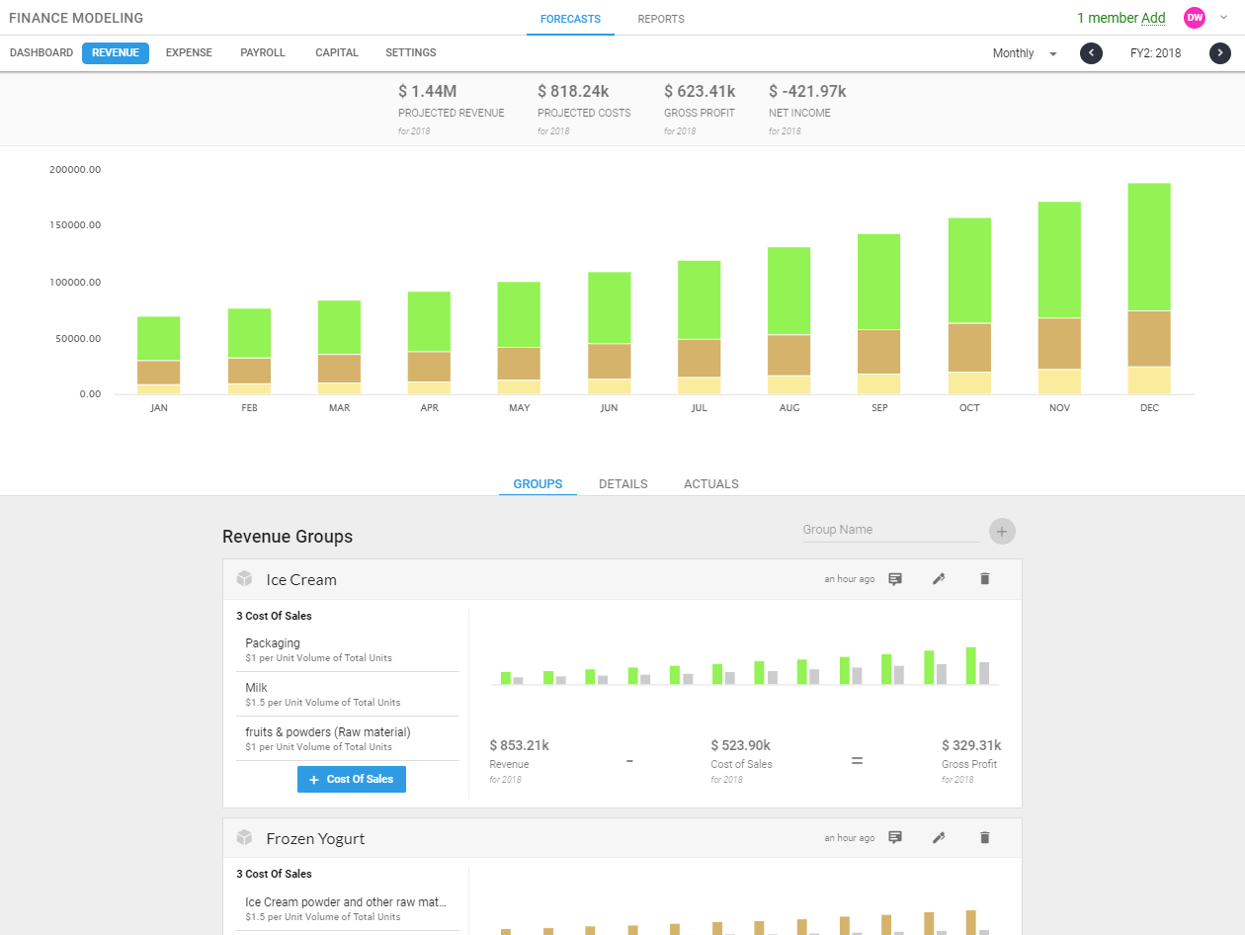Add a Cost Of Sales to Ice Cream
Image resolution: width=1245 pixels, height=935 pixels.
click(x=351, y=780)
